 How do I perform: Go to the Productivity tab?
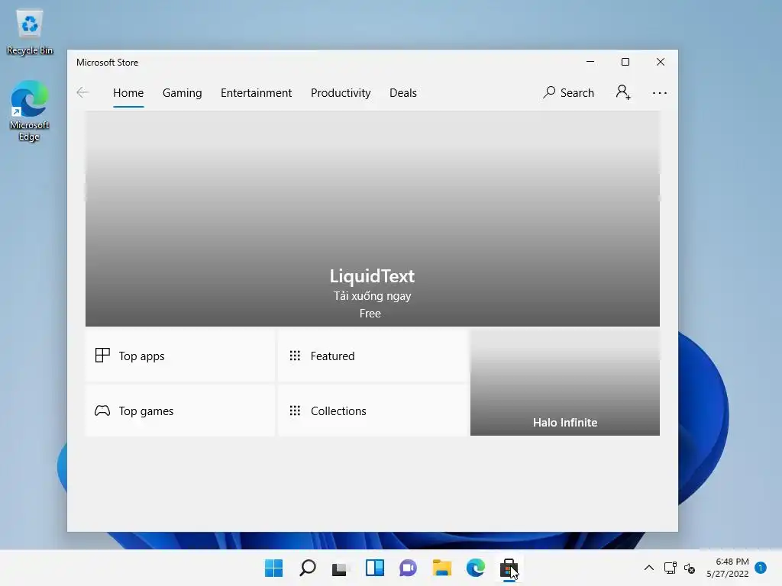(x=341, y=93)
